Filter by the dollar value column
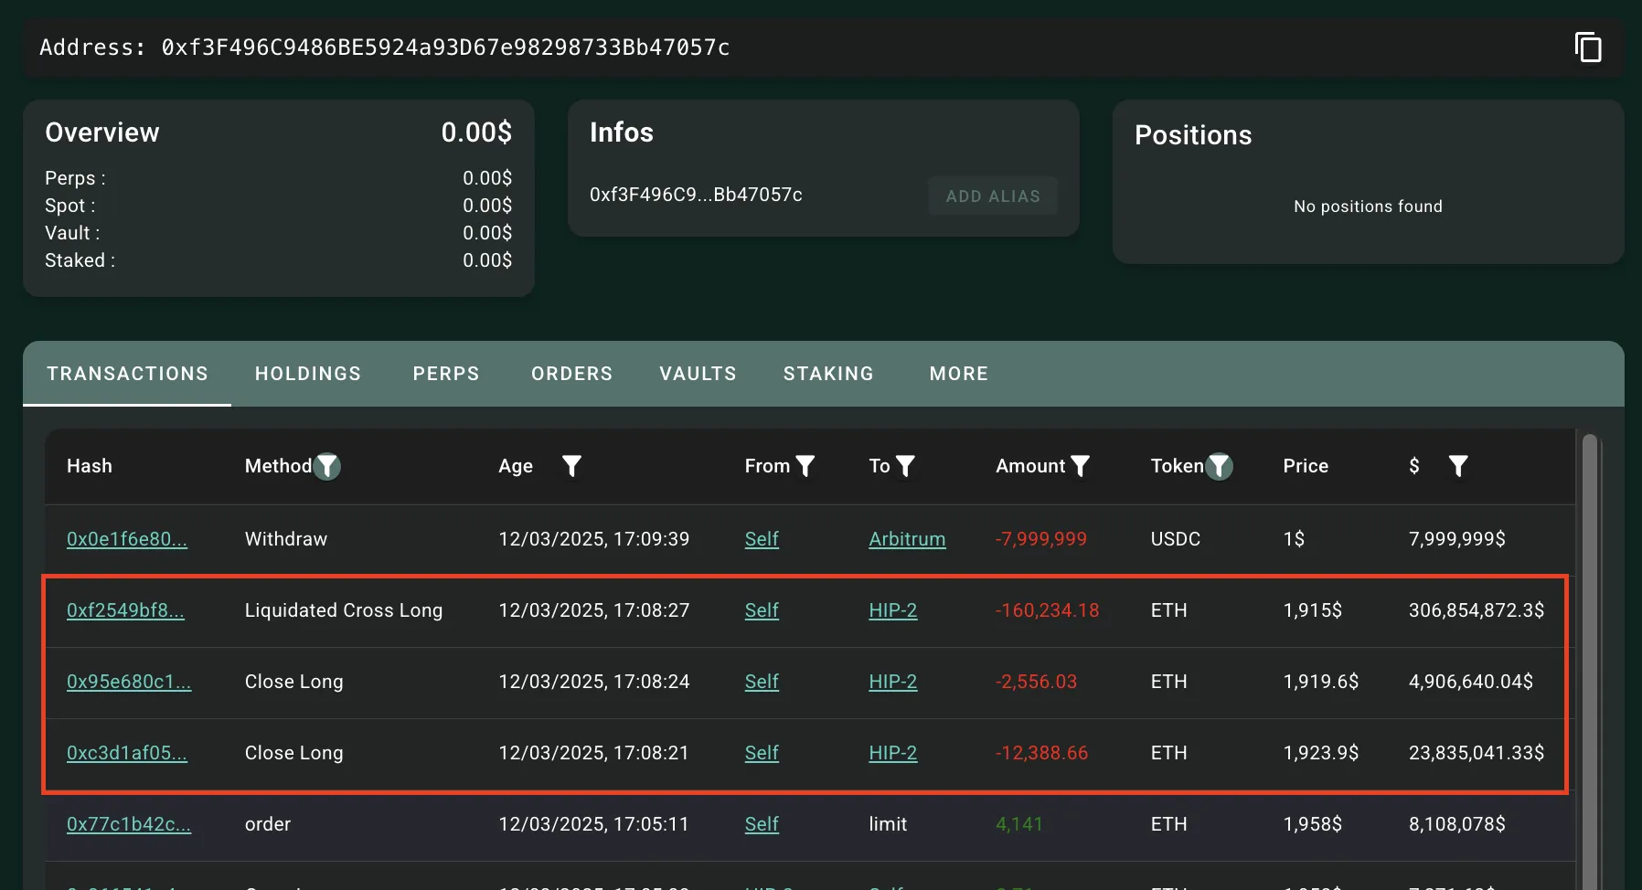Screen dimensions: 1642x890 click(1458, 466)
